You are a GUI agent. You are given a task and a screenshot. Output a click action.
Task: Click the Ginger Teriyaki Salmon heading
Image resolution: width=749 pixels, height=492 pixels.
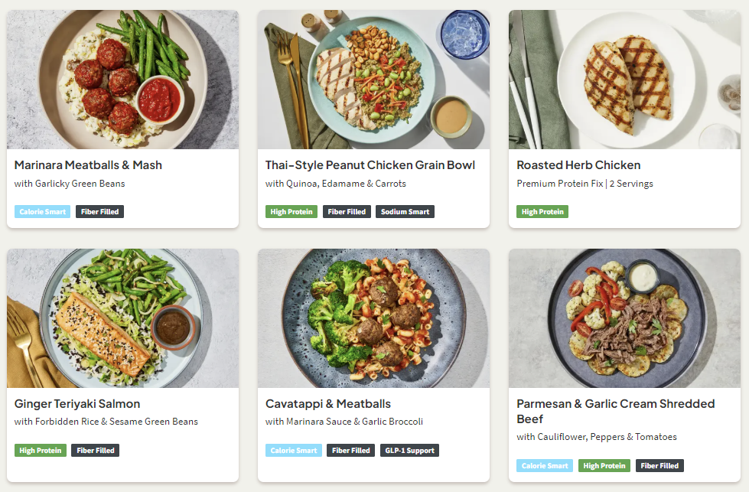[x=77, y=403]
